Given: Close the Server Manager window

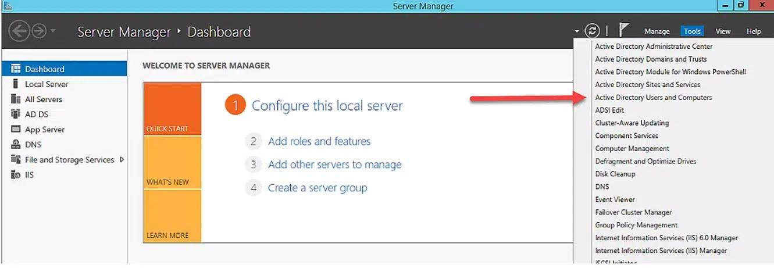Looking at the screenshot, I should click(761, 5).
